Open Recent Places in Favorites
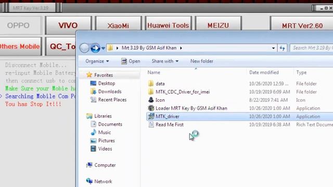 112,100
